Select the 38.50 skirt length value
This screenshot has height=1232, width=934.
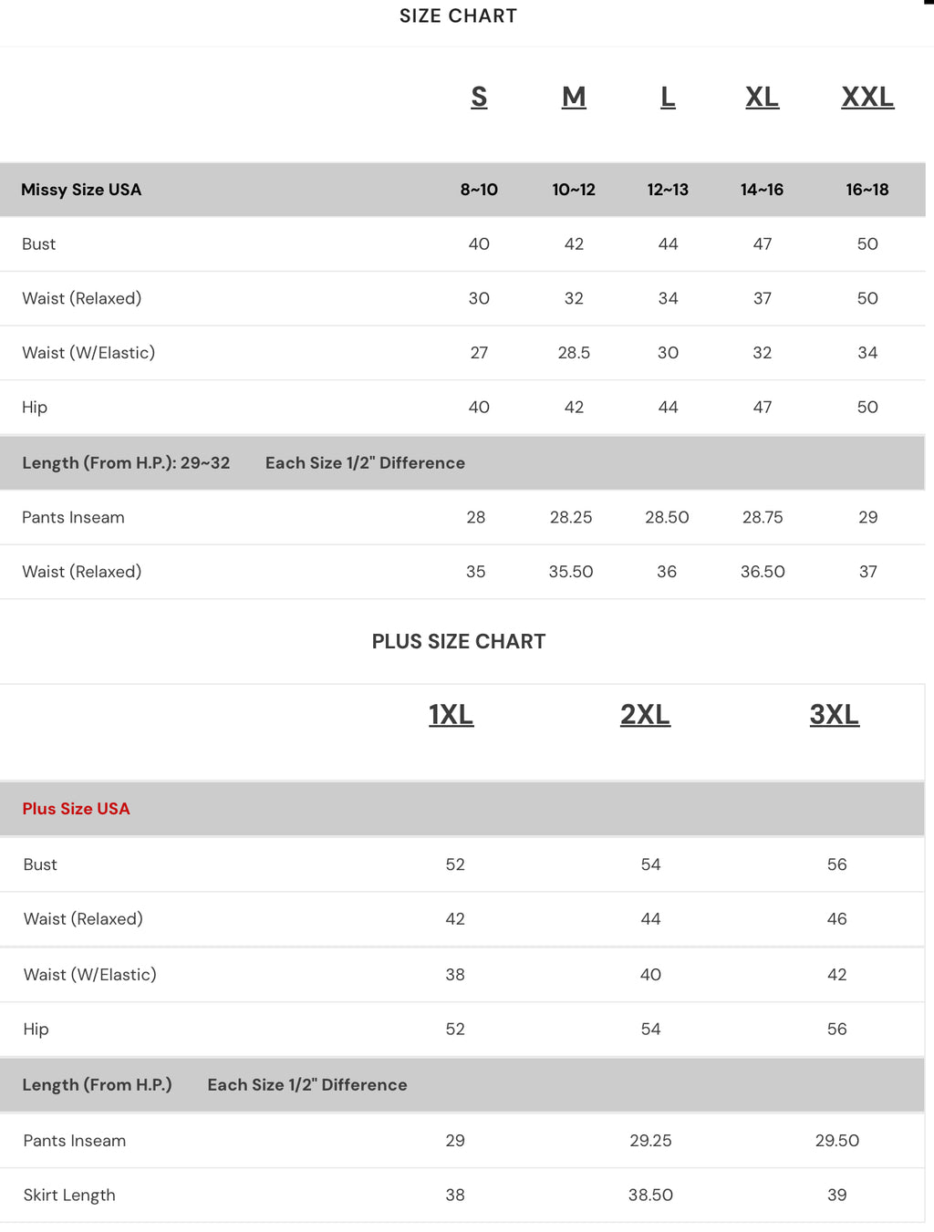[x=650, y=1196]
